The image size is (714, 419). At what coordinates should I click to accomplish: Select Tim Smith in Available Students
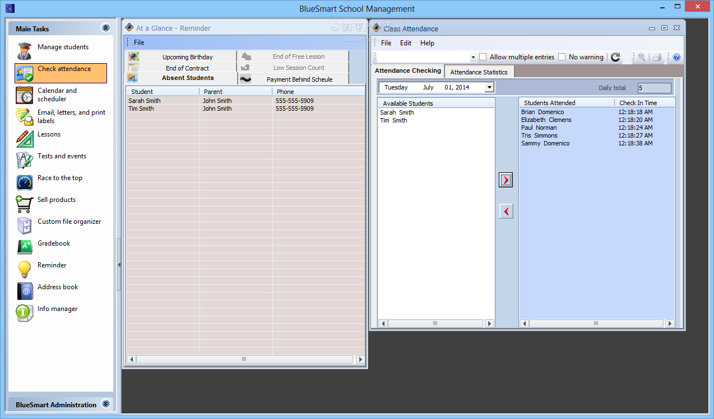pos(393,120)
